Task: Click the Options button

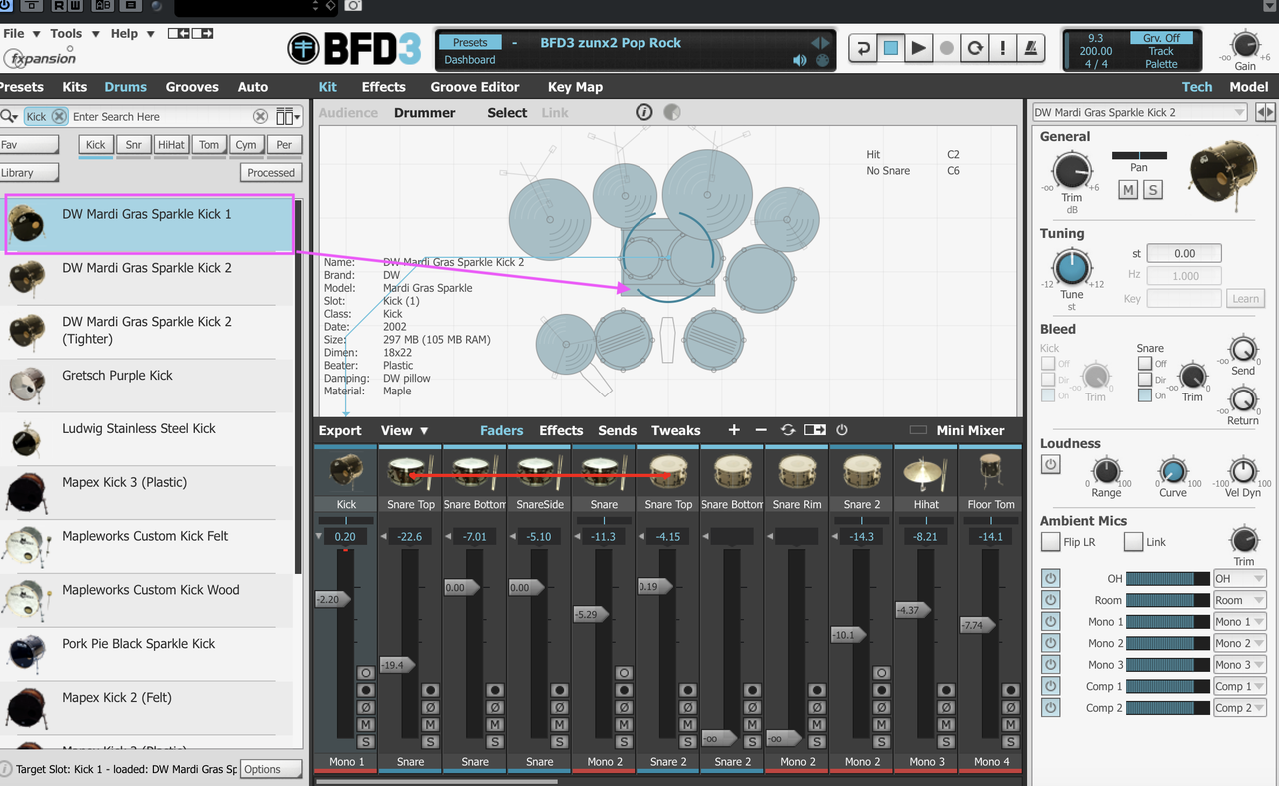Action: point(271,769)
